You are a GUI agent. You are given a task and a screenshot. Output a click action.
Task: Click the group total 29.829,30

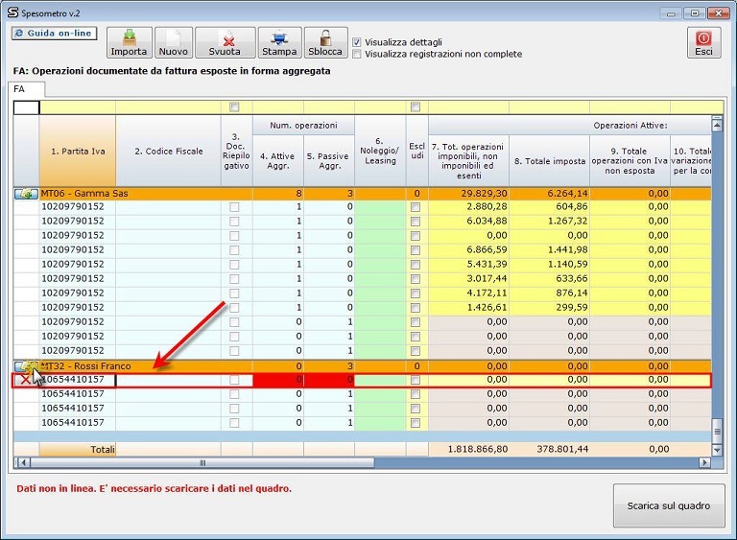(x=468, y=194)
